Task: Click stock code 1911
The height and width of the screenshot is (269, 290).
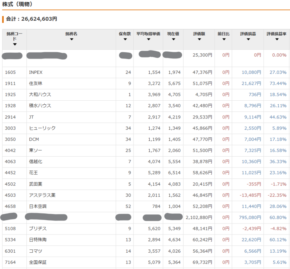Action: 11,84
